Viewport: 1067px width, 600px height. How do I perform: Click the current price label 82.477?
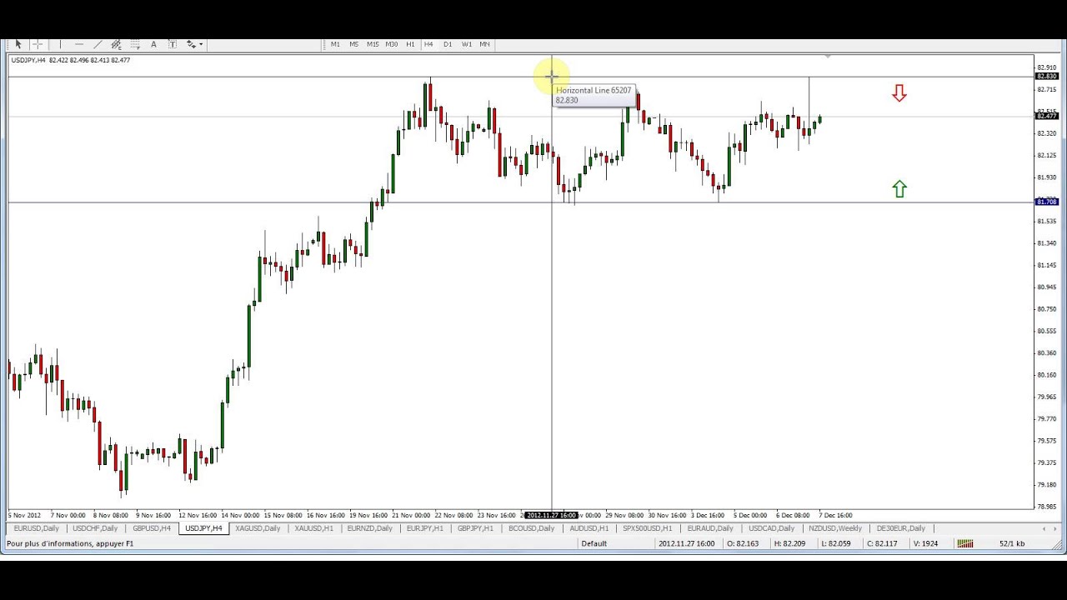point(1046,116)
